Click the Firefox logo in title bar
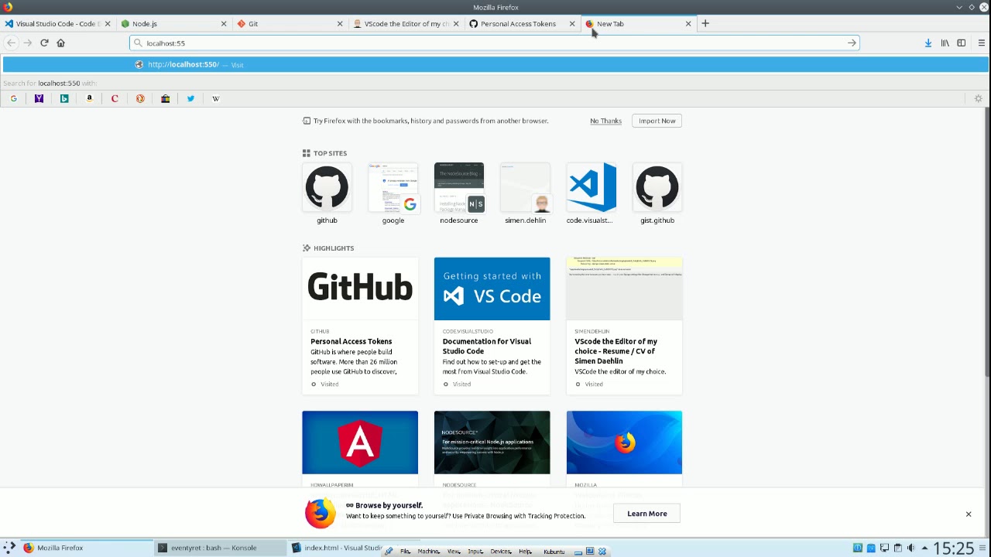Viewport: 991px width, 557px height. [x=7, y=7]
